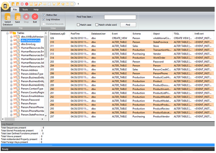Open the Tools ribbon tab

click(25, 10)
